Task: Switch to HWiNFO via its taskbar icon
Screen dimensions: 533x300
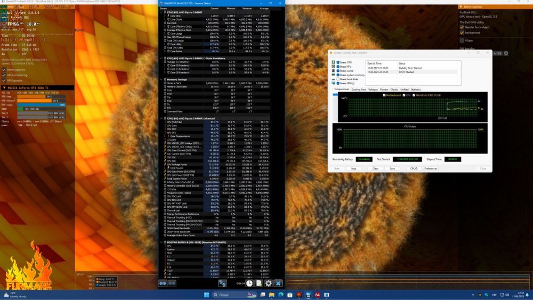Action: tap(308, 295)
